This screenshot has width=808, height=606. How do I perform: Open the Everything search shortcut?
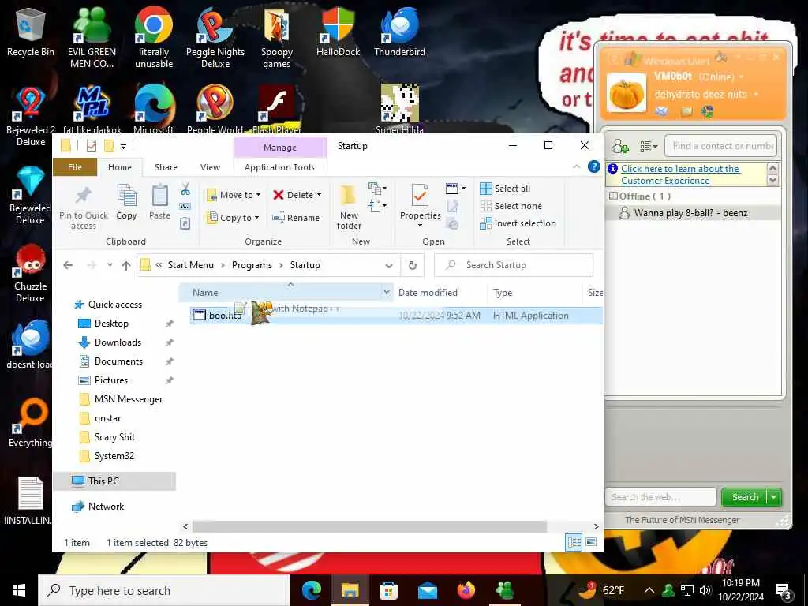click(x=31, y=423)
